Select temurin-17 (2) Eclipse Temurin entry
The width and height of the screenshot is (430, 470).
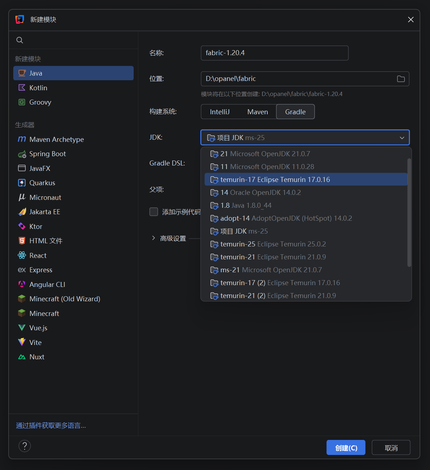306,283
